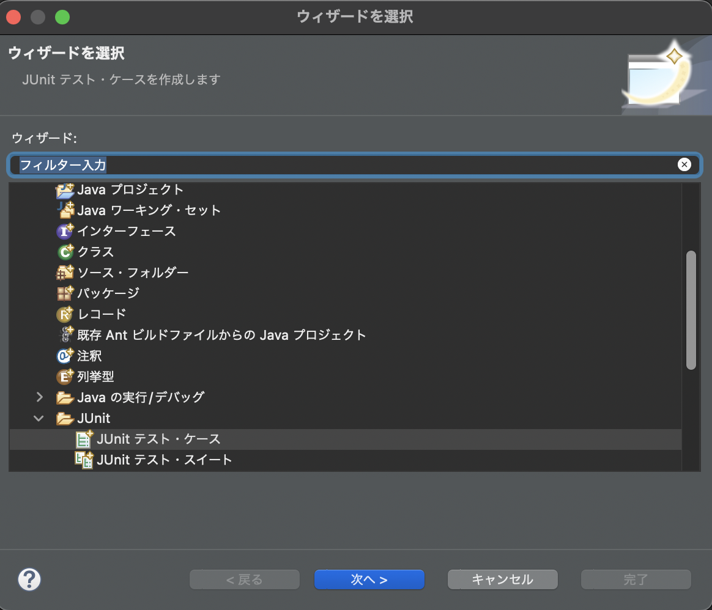Click the wizard list vertical scrollbar thumb
This screenshot has width=712, height=610.
click(691, 310)
